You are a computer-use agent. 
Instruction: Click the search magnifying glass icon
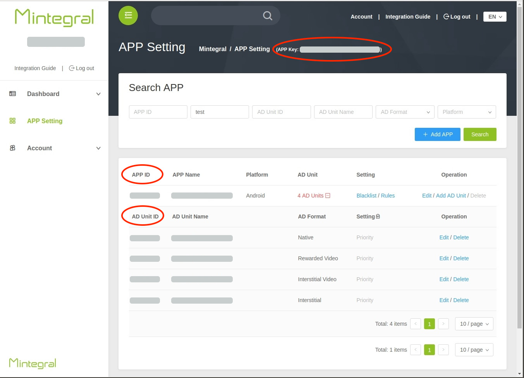point(267,15)
